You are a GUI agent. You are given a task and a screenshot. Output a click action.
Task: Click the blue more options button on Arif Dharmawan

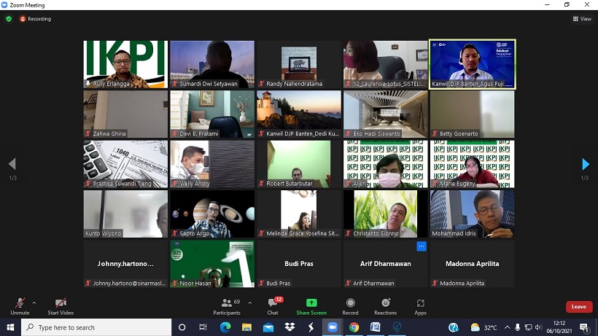[x=422, y=246]
